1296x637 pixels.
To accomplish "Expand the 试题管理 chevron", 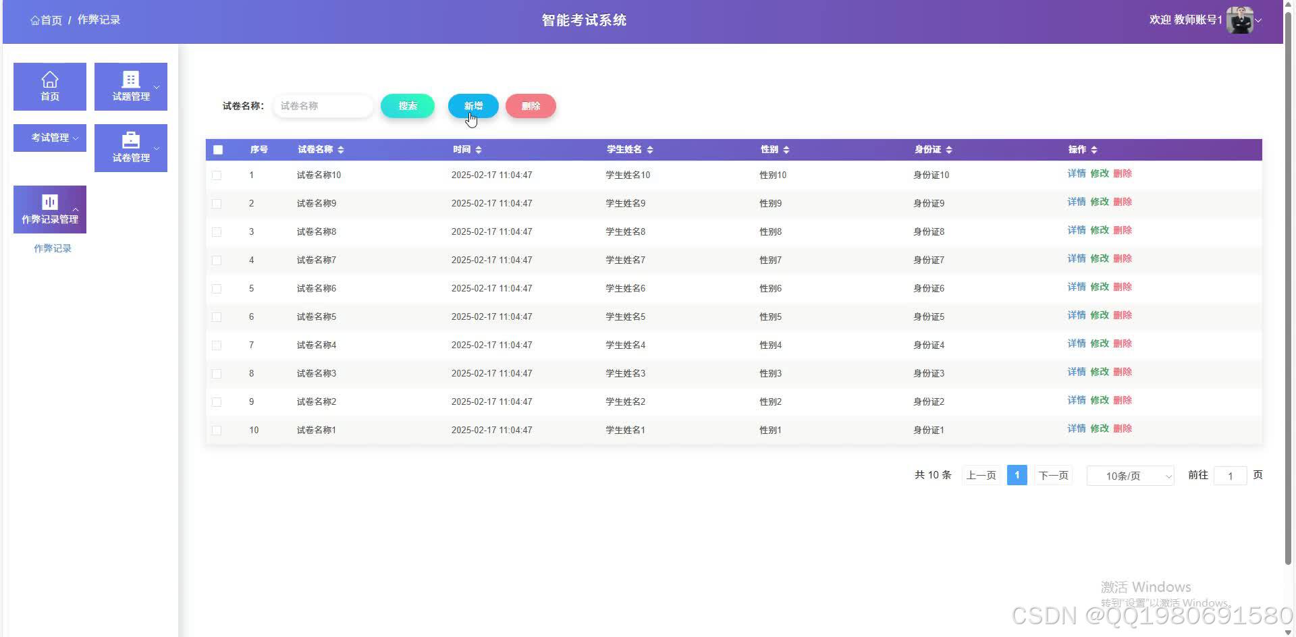I will (x=157, y=87).
